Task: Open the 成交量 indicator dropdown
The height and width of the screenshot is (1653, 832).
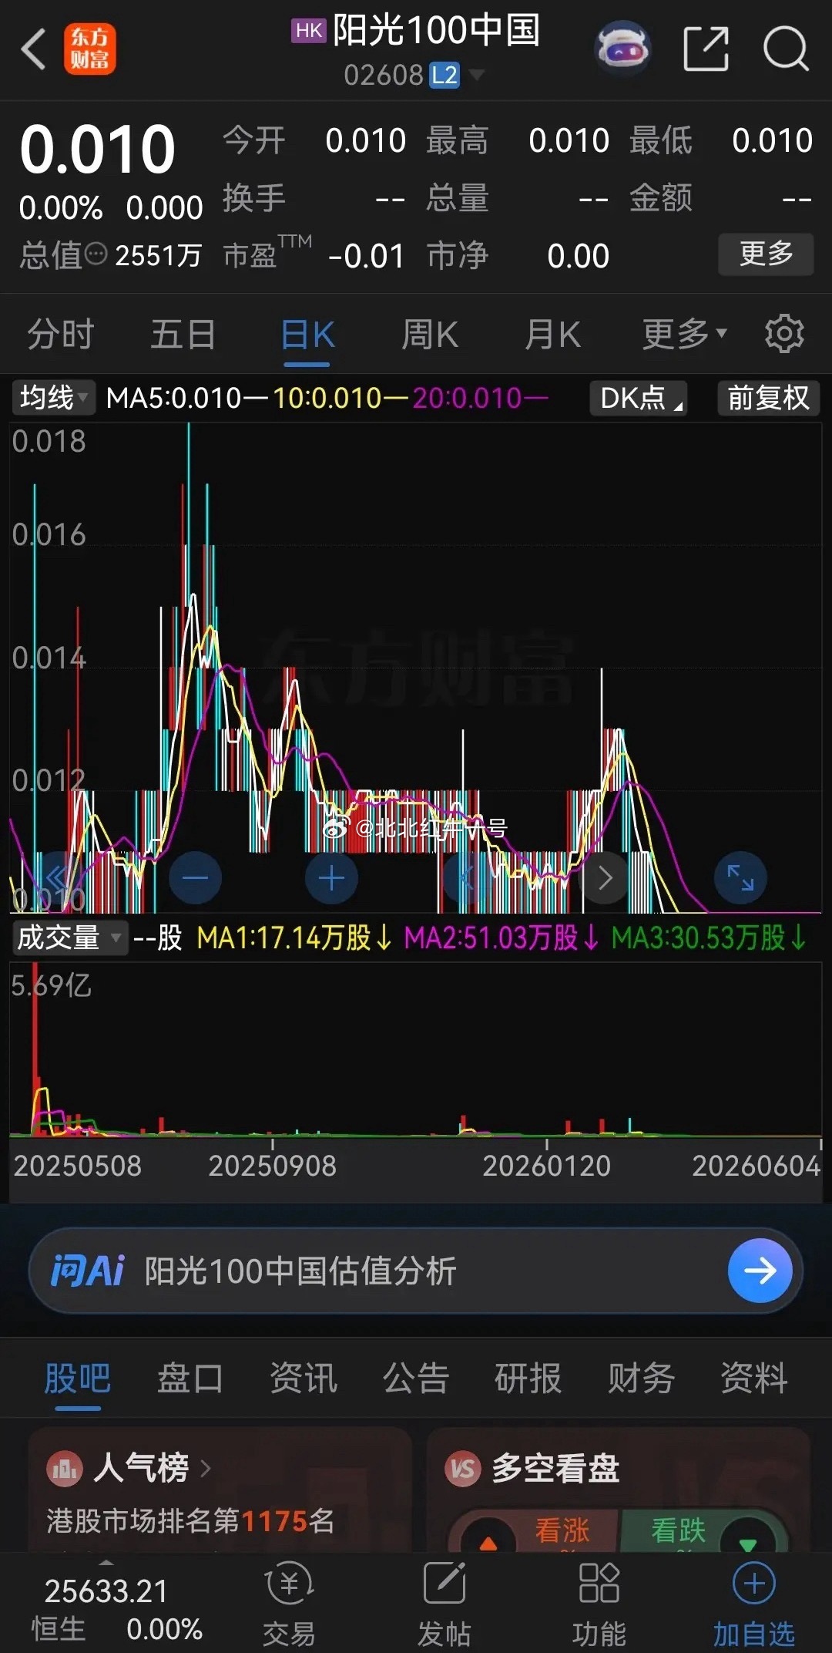Action: [69, 938]
